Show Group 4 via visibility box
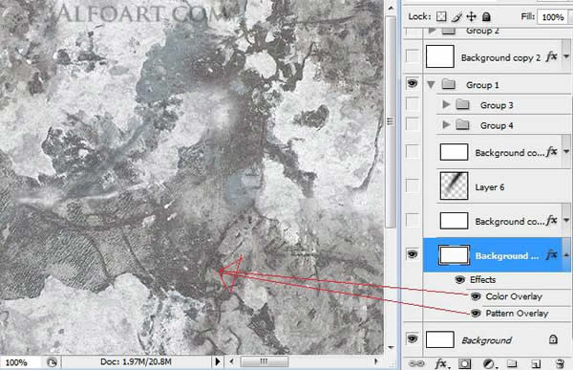Viewport: 573px width, 370px height. click(x=413, y=124)
